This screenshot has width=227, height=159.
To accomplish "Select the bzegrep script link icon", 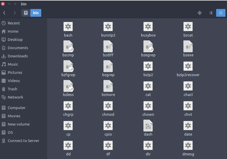I will coord(148,46).
